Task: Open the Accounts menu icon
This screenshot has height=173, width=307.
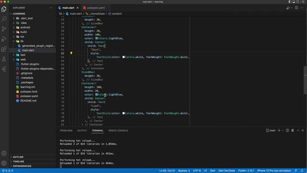Action: coord(4,153)
